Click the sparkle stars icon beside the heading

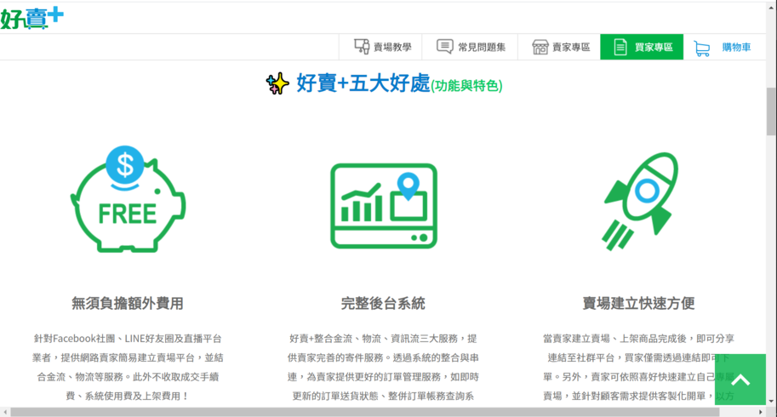277,83
